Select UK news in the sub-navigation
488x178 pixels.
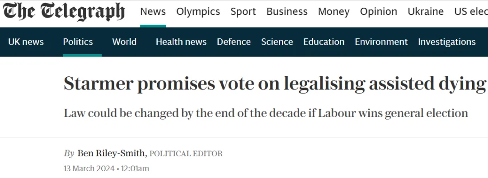[x=26, y=42]
